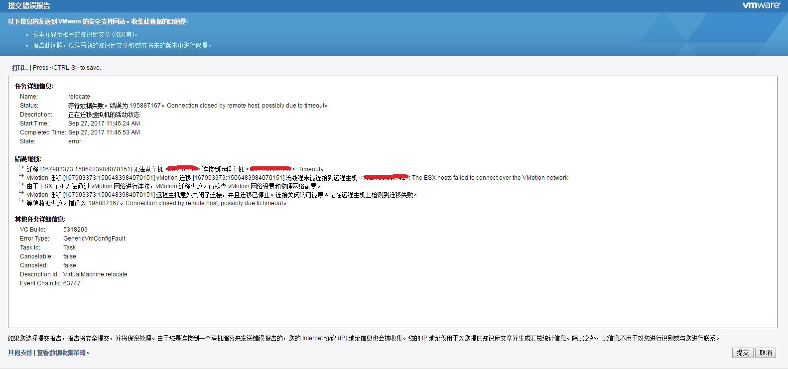Click the bullet starting 报告此问题
Viewport: 788px width, 369px height.
point(122,45)
